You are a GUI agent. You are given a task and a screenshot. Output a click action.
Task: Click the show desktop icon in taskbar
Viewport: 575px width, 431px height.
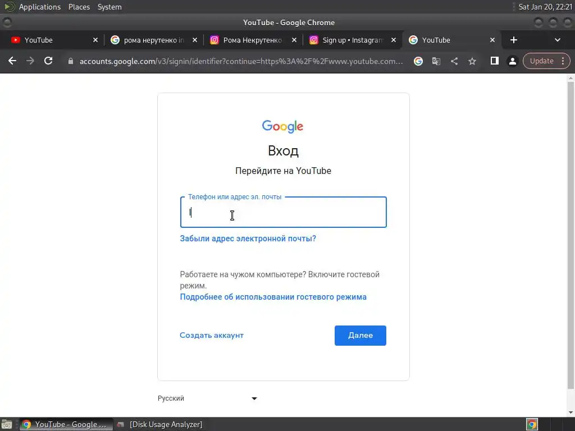[x=7, y=424]
